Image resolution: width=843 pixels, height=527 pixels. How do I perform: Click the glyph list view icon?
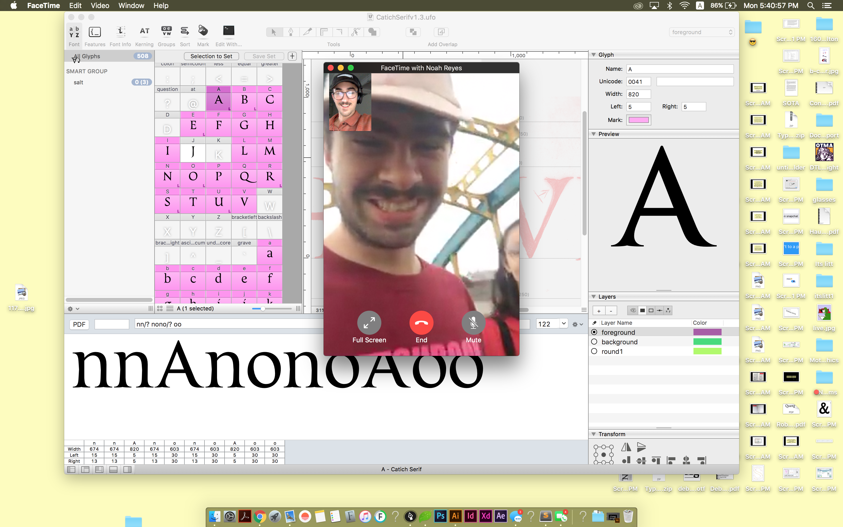click(x=170, y=308)
